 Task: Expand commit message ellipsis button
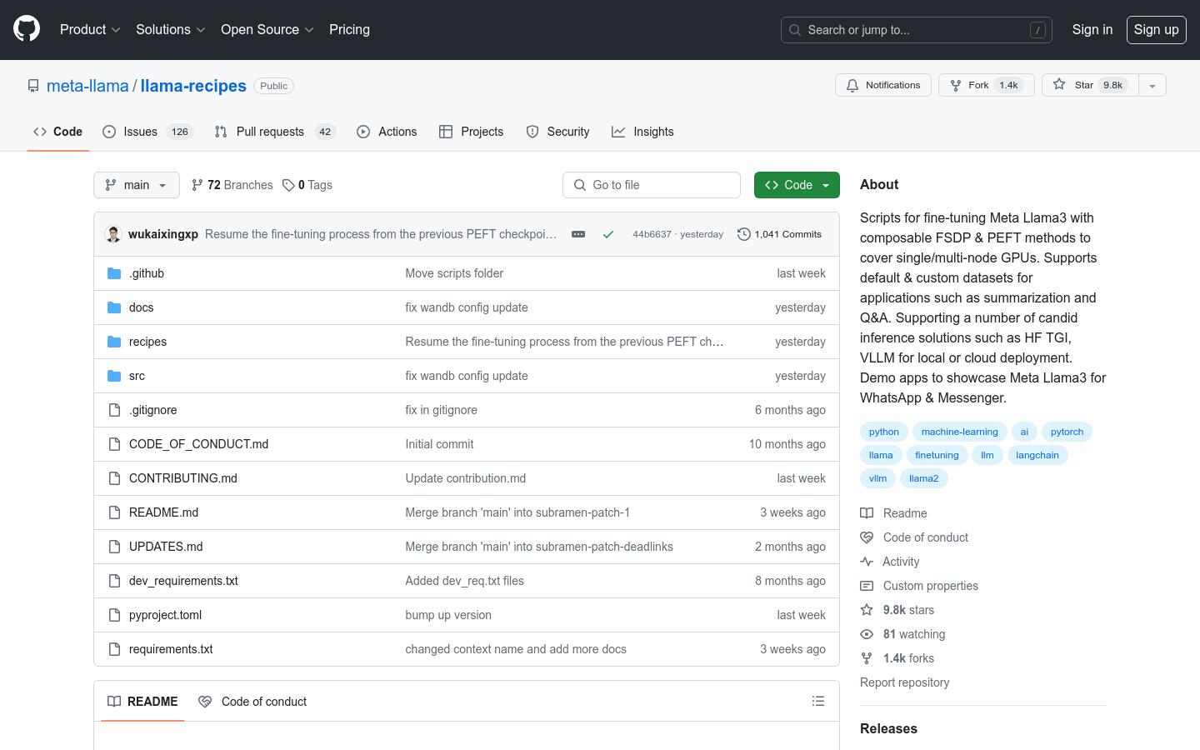point(578,234)
